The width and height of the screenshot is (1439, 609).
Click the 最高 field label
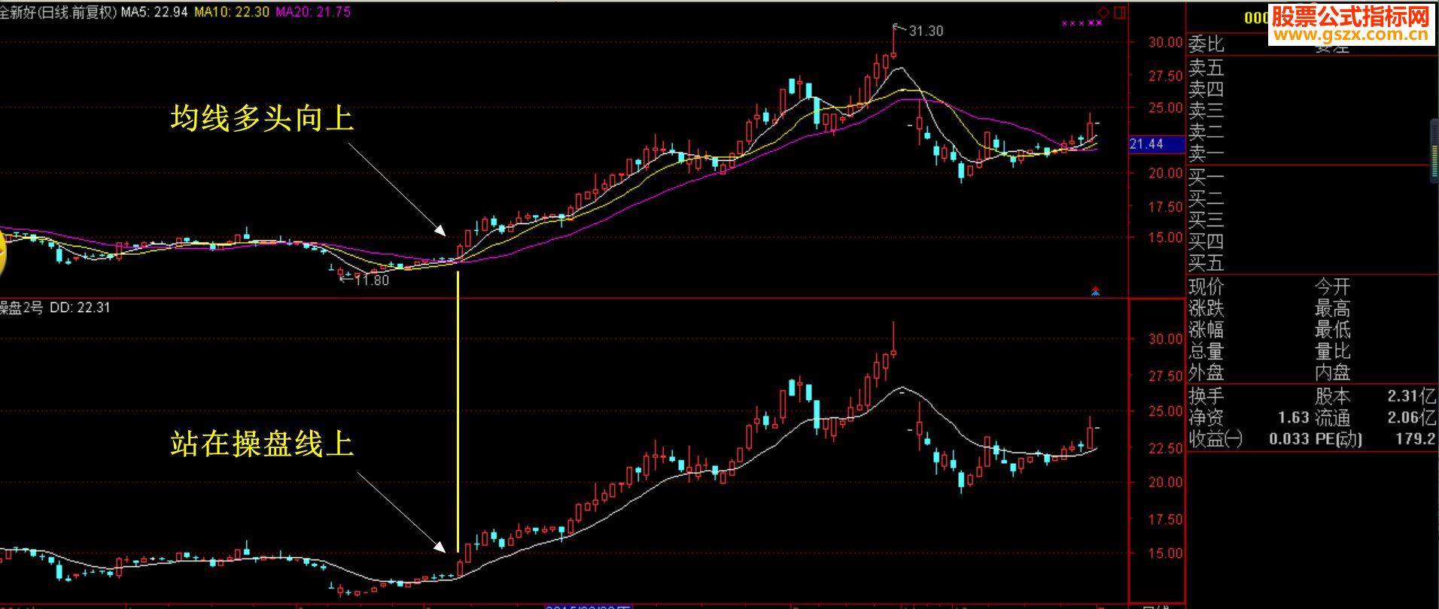click(x=1333, y=308)
